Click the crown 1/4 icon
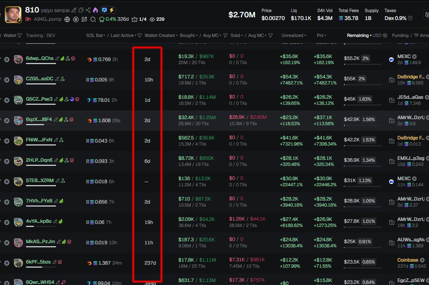The image size is (429, 285). (134, 19)
